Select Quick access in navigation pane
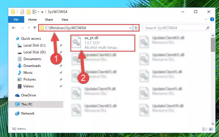This screenshot has width=219, height=137. point(31,39)
